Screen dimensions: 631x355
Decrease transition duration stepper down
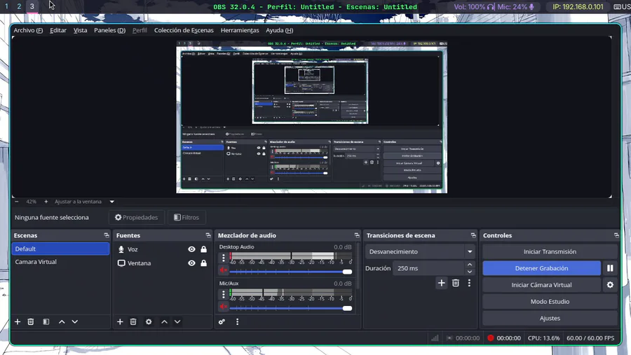470,272
